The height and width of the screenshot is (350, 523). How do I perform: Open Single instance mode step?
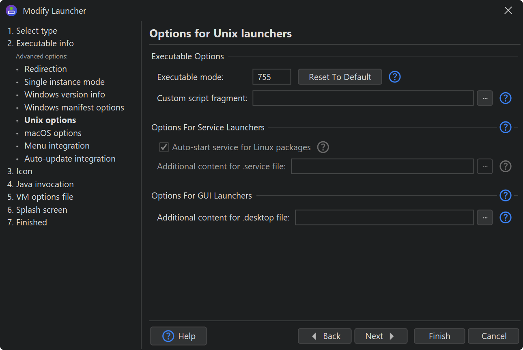click(x=64, y=82)
